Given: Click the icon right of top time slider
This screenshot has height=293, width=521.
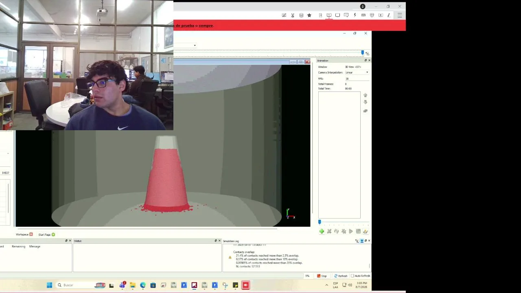Looking at the screenshot, I should pos(368,53).
